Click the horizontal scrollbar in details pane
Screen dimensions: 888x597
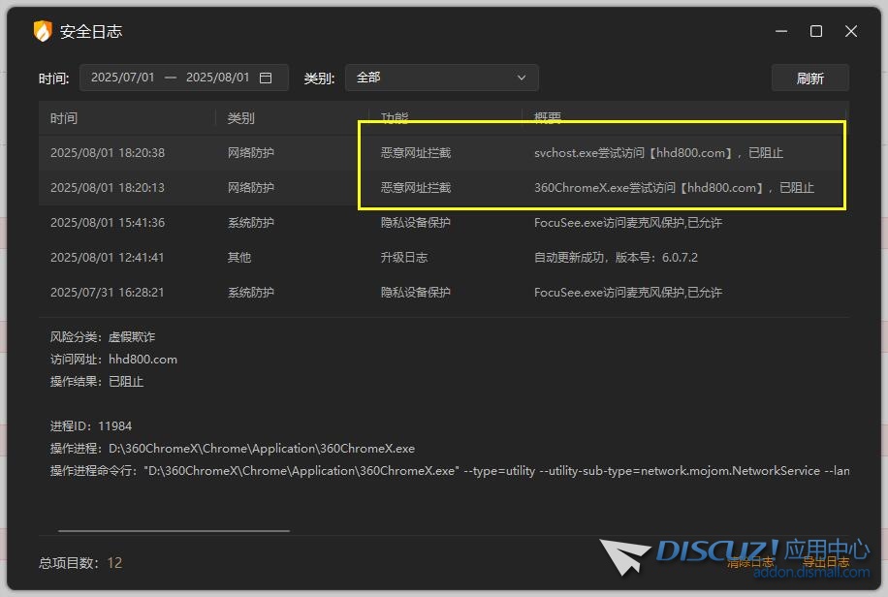click(174, 531)
